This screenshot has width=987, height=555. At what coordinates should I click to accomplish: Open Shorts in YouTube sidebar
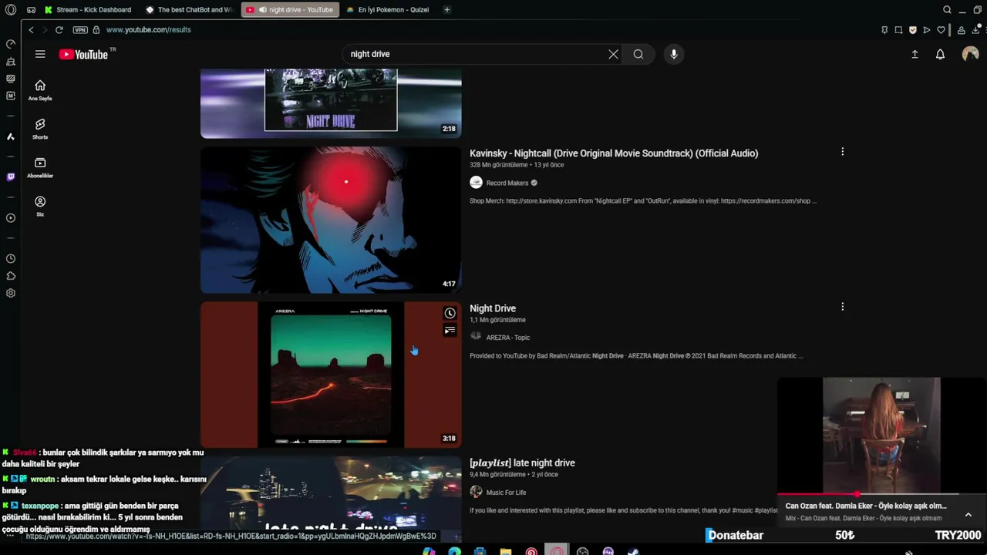point(40,129)
